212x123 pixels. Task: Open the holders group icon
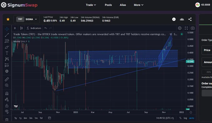182,19
